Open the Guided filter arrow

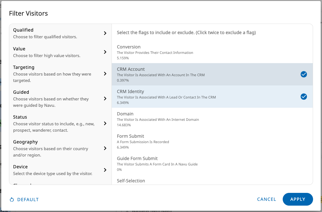105,99
